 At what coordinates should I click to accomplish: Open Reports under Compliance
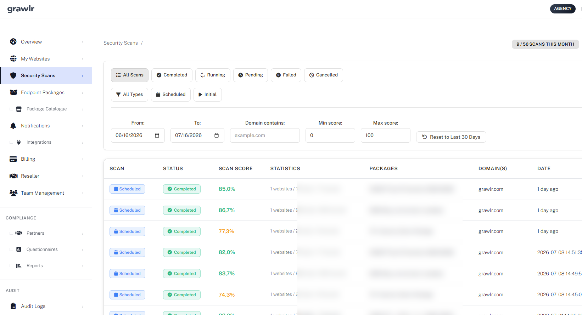pyautogui.click(x=35, y=266)
